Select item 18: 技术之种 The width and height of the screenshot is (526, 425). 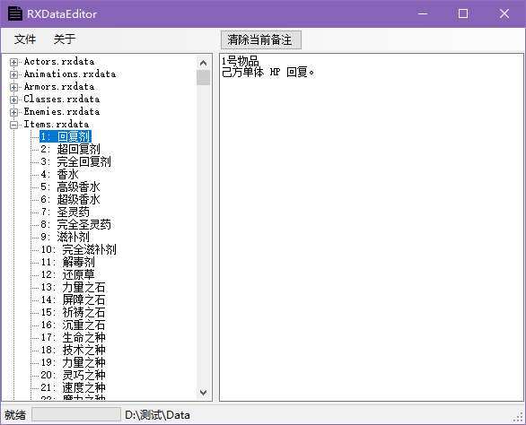pyautogui.click(x=73, y=351)
